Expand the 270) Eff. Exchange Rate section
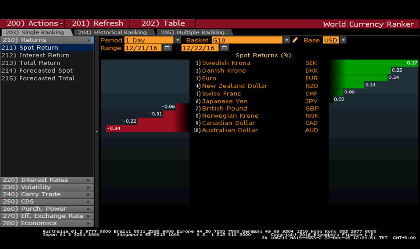Image resolution: width=420 pixels, height=249 pixels. click(x=47, y=216)
